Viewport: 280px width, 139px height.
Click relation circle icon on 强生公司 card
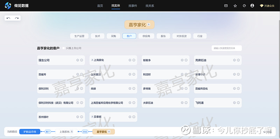click(x=78, y=60)
